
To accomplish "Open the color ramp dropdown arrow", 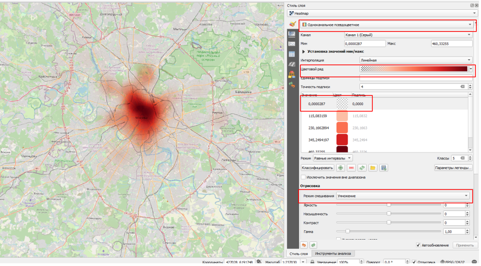I will [x=471, y=69].
